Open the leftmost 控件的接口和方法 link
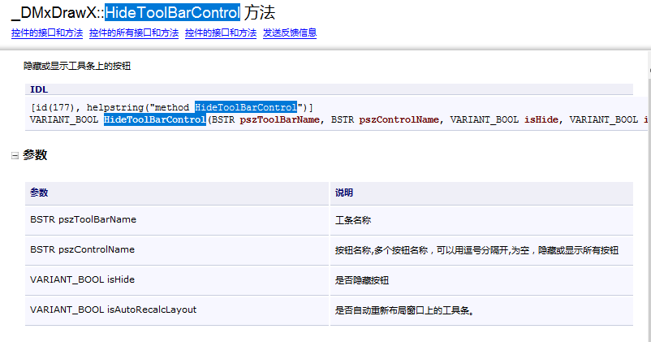Image resolution: width=651 pixels, height=342 pixels. (47, 33)
